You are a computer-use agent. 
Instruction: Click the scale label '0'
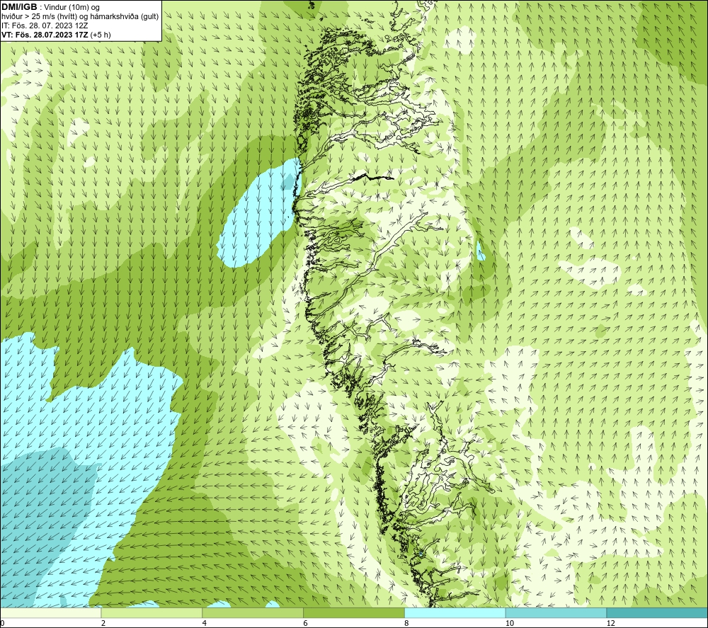2,624
